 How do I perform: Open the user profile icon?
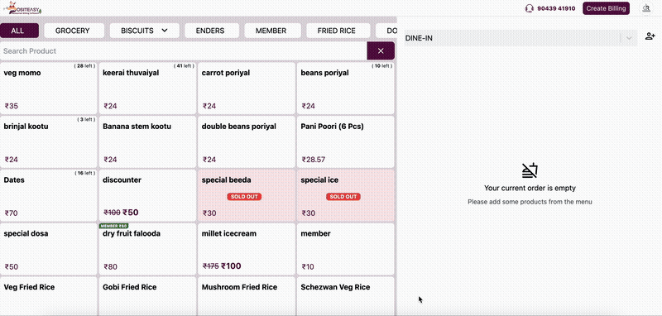[x=645, y=8]
